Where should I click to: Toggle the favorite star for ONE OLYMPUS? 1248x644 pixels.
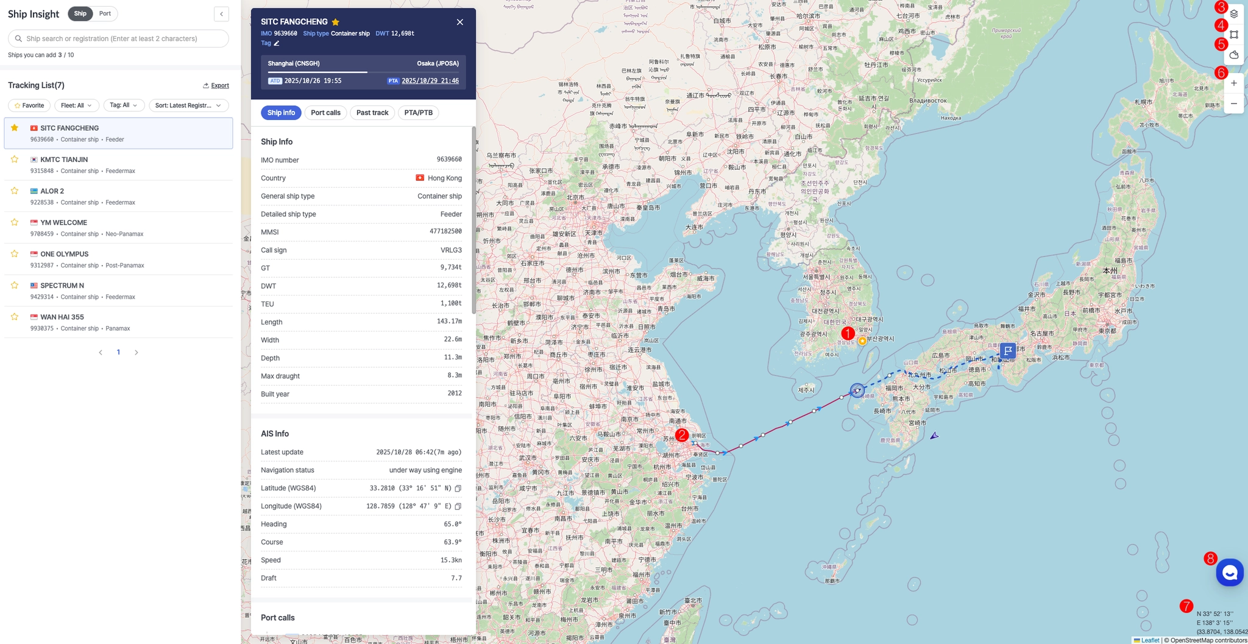point(15,254)
